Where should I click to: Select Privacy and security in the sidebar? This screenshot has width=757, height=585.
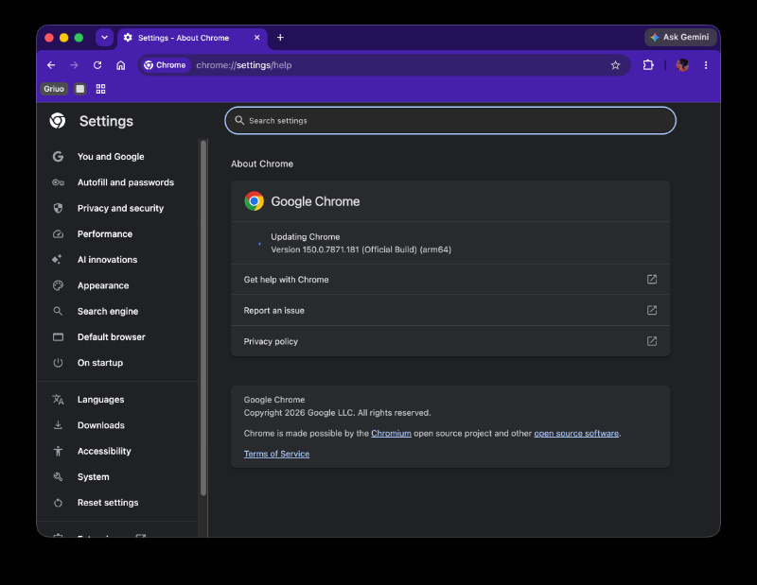pyautogui.click(x=120, y=208)
